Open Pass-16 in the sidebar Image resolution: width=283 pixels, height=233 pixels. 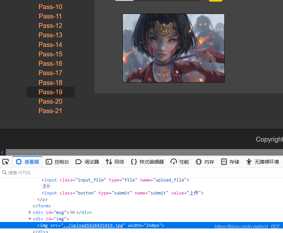pyautogui.click(x=50, y=63)
